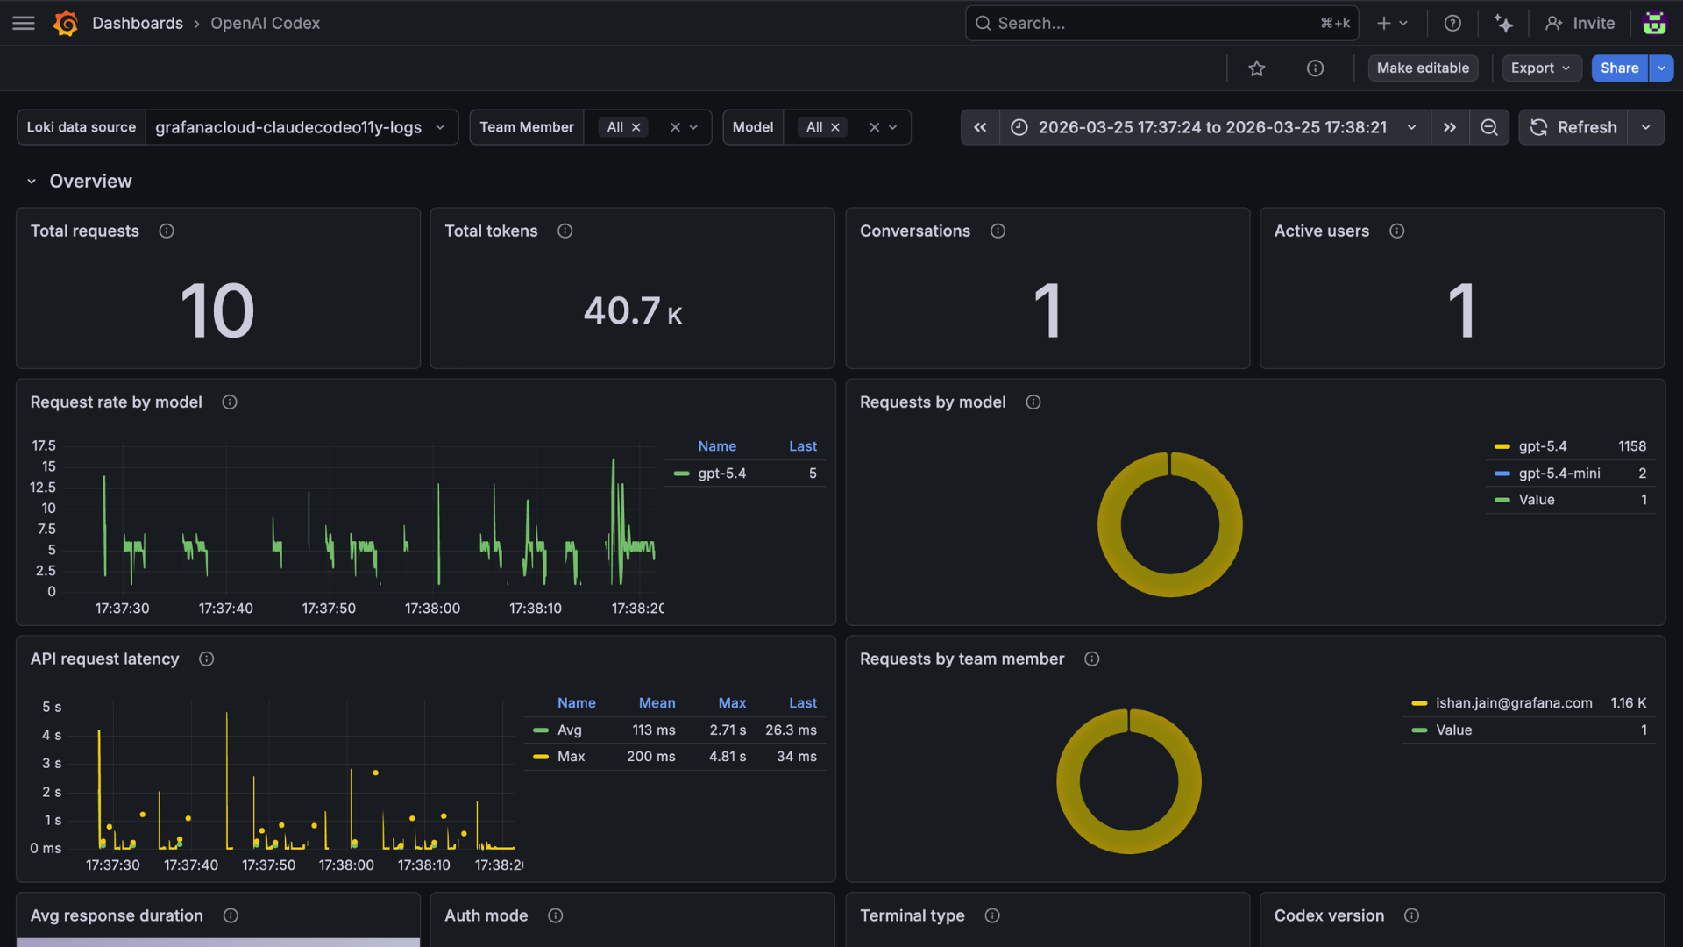The height and width of the screenshot is (947, 1683).
Task: Star this dashboard as favorite
Action: tap(1256, 68)
